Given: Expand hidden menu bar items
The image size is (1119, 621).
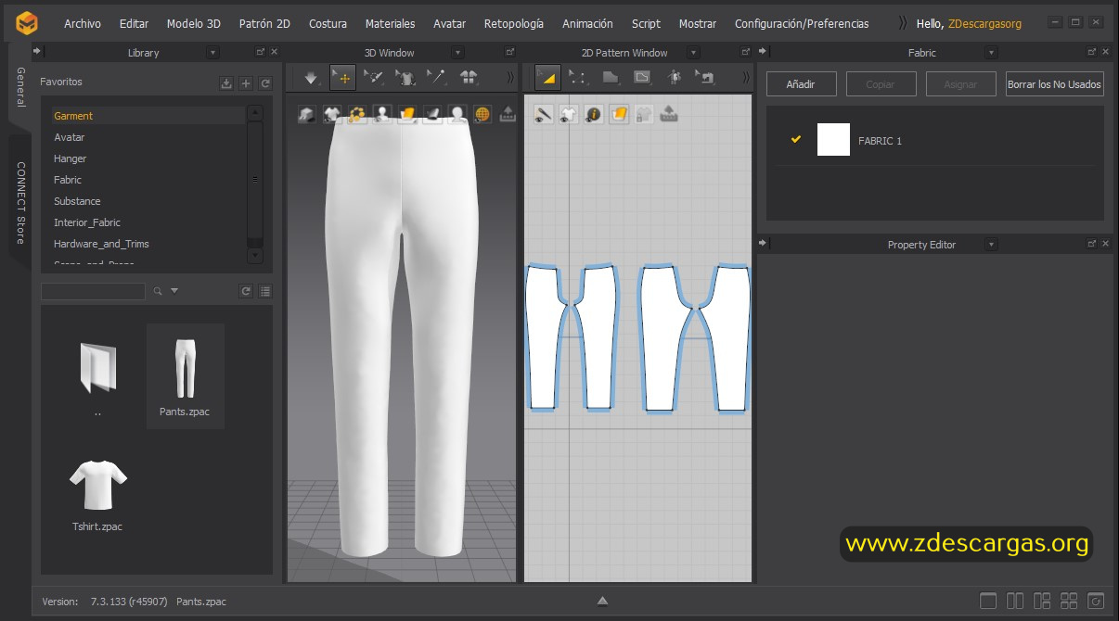Looking at the screenshot, I should (x=904, y=23).
